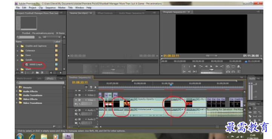Collapse the Audio 1 track

86,110
